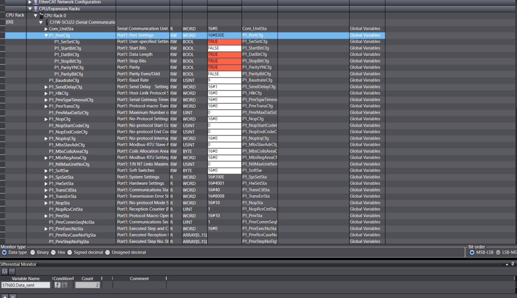517x298 pixels.
Task: Click the CJ1W-SCU22 unit icon in the tree
Action: coord(47,22)
